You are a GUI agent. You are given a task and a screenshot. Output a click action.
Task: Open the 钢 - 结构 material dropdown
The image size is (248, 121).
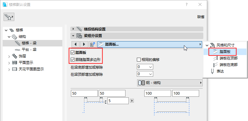(170, 83)
